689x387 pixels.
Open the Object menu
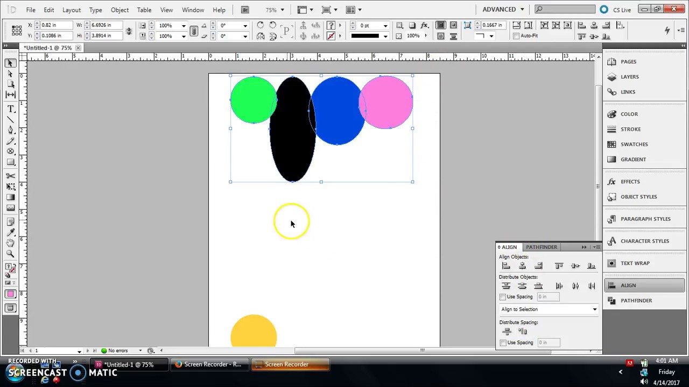click(119, 10)
